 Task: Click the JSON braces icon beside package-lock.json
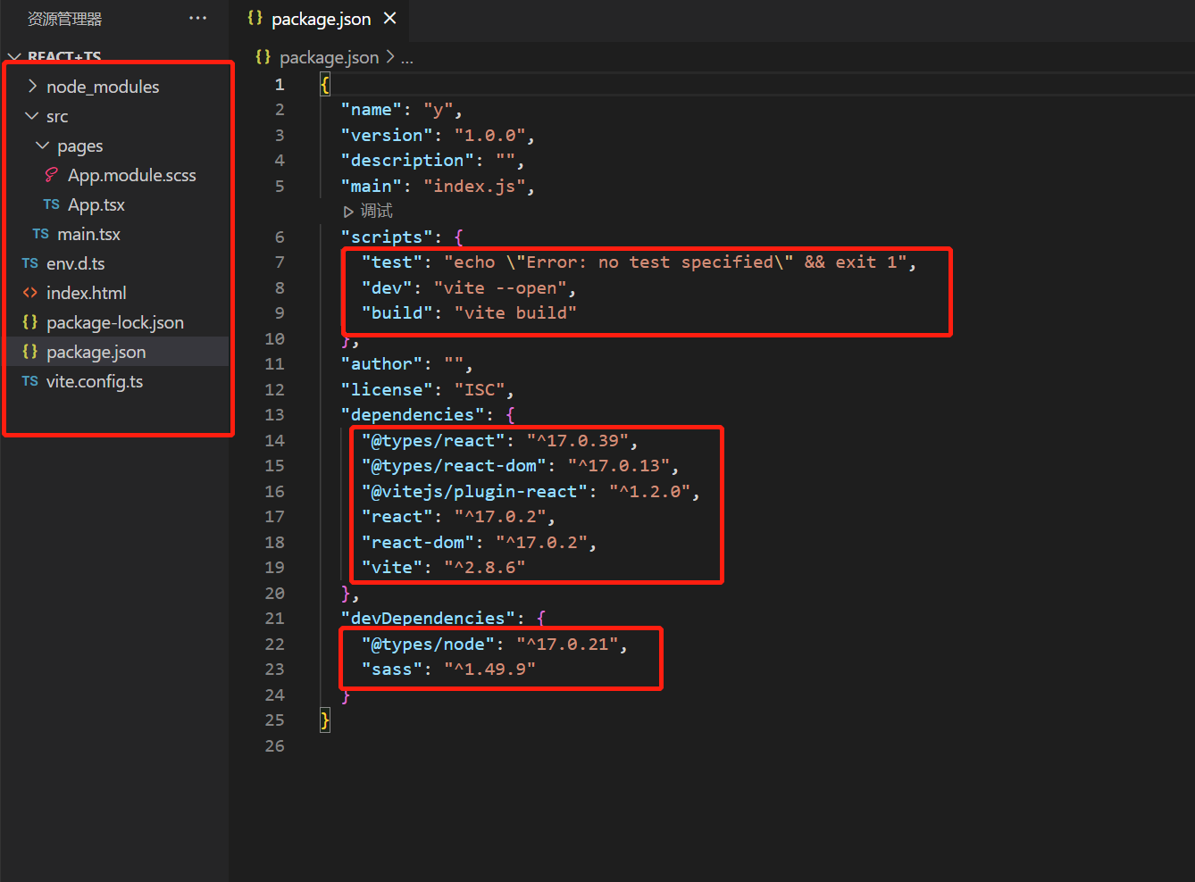30,322
